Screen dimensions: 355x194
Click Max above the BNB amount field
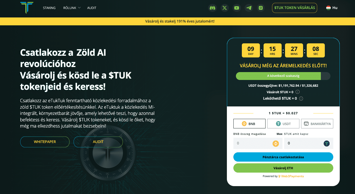(279, 134)
